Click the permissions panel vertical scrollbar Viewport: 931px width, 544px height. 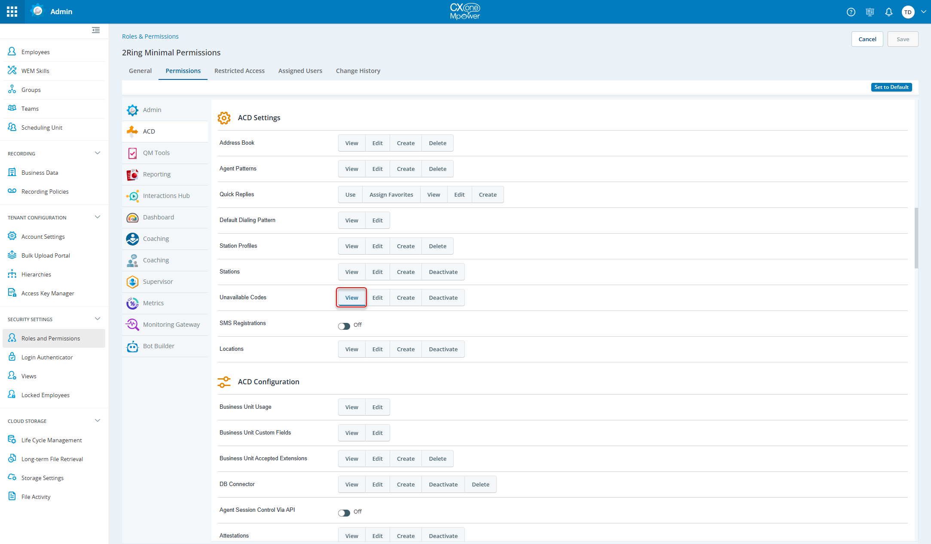click(916, 238)
